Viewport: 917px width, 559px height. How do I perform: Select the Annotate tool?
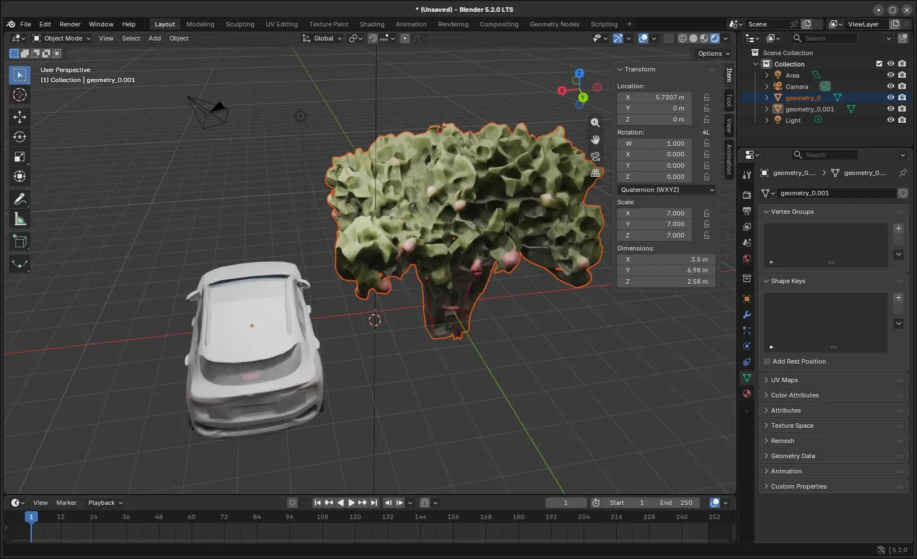click(x=20, y=199)
